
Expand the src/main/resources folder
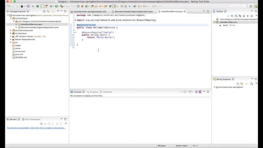(x=11, y=30)
